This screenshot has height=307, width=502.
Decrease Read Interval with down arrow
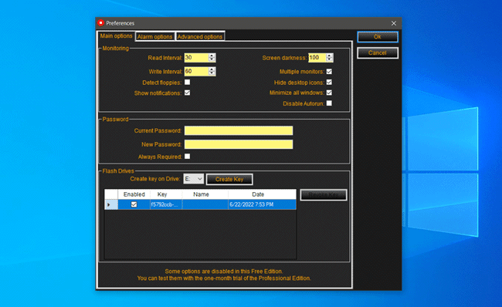(x=212, y=60)
